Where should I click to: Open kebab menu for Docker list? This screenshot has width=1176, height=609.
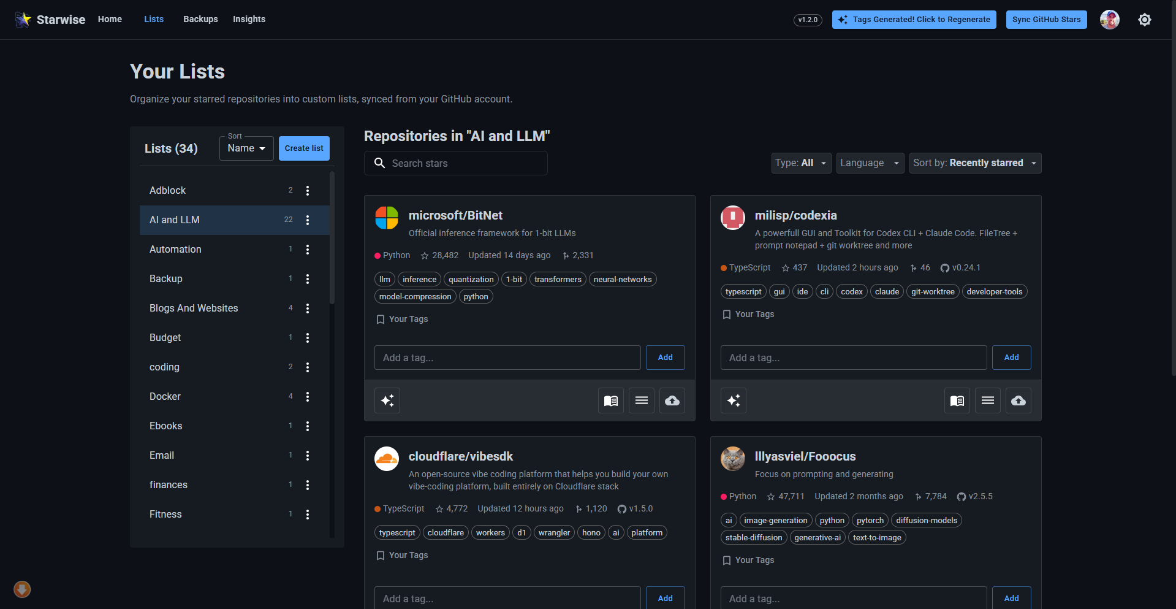pos(308,397)
